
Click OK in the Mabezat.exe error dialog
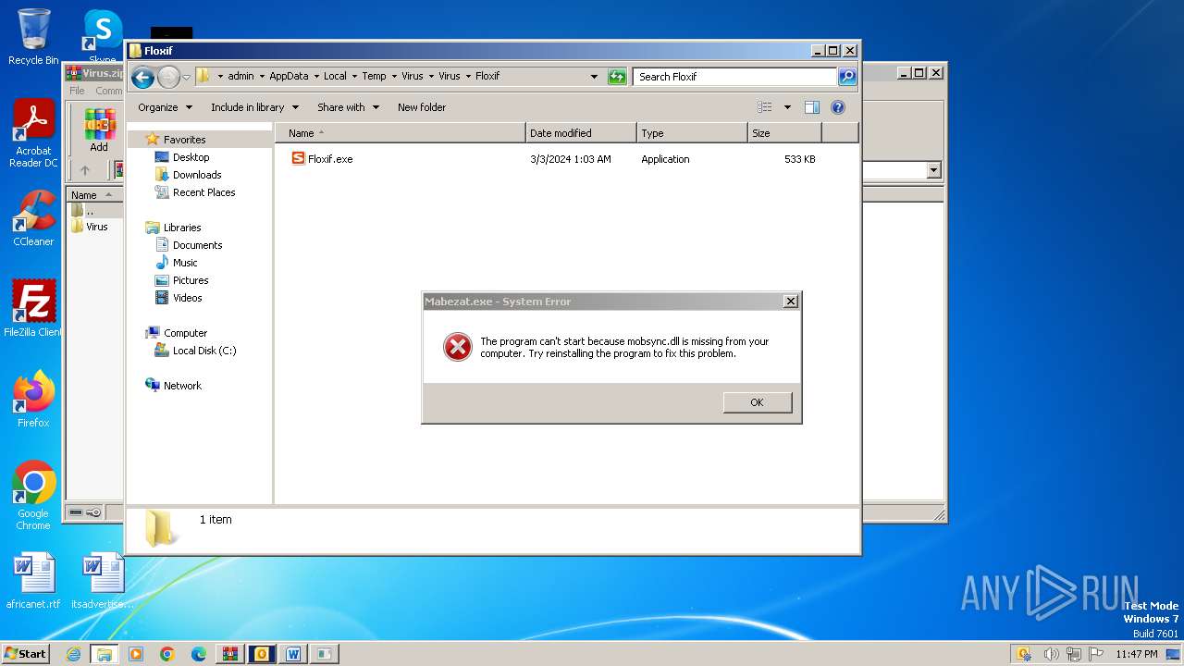click(757, 402)
